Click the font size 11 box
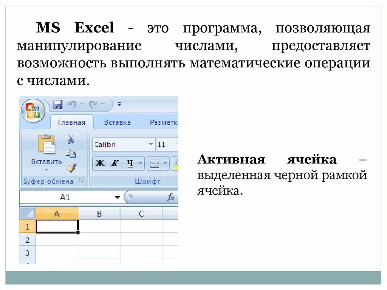Image resolution: width=387 pixels, height=290 pixels. [167, 144]
